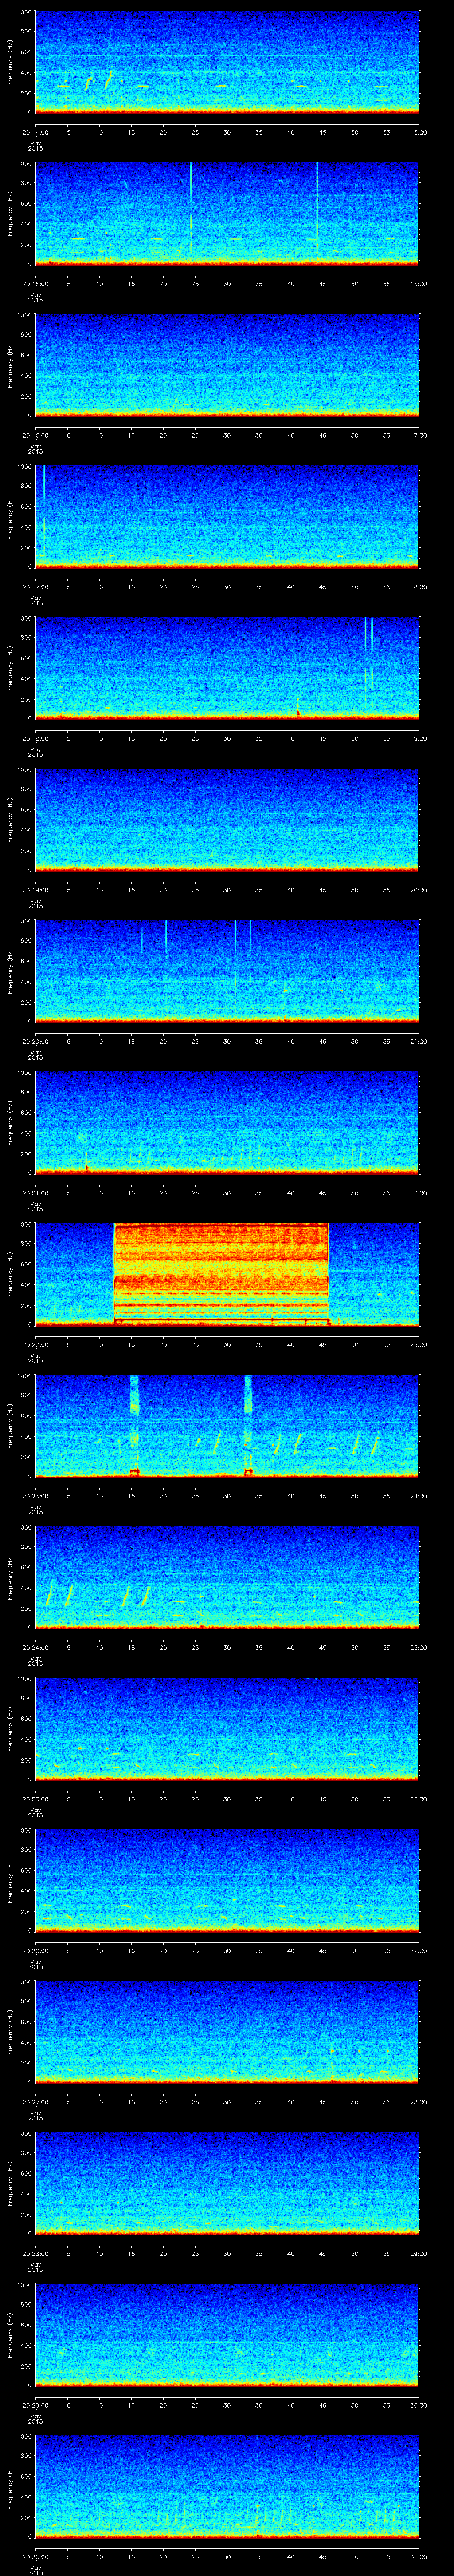Click the 20:19:00 start time label
This screenshot has height=2576, width=454.
(35, 890)
